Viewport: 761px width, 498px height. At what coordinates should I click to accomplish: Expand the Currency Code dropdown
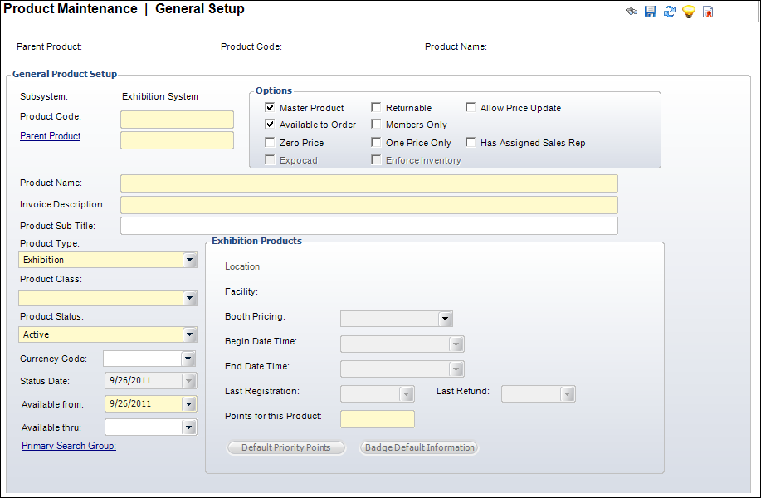coord(189,359)
